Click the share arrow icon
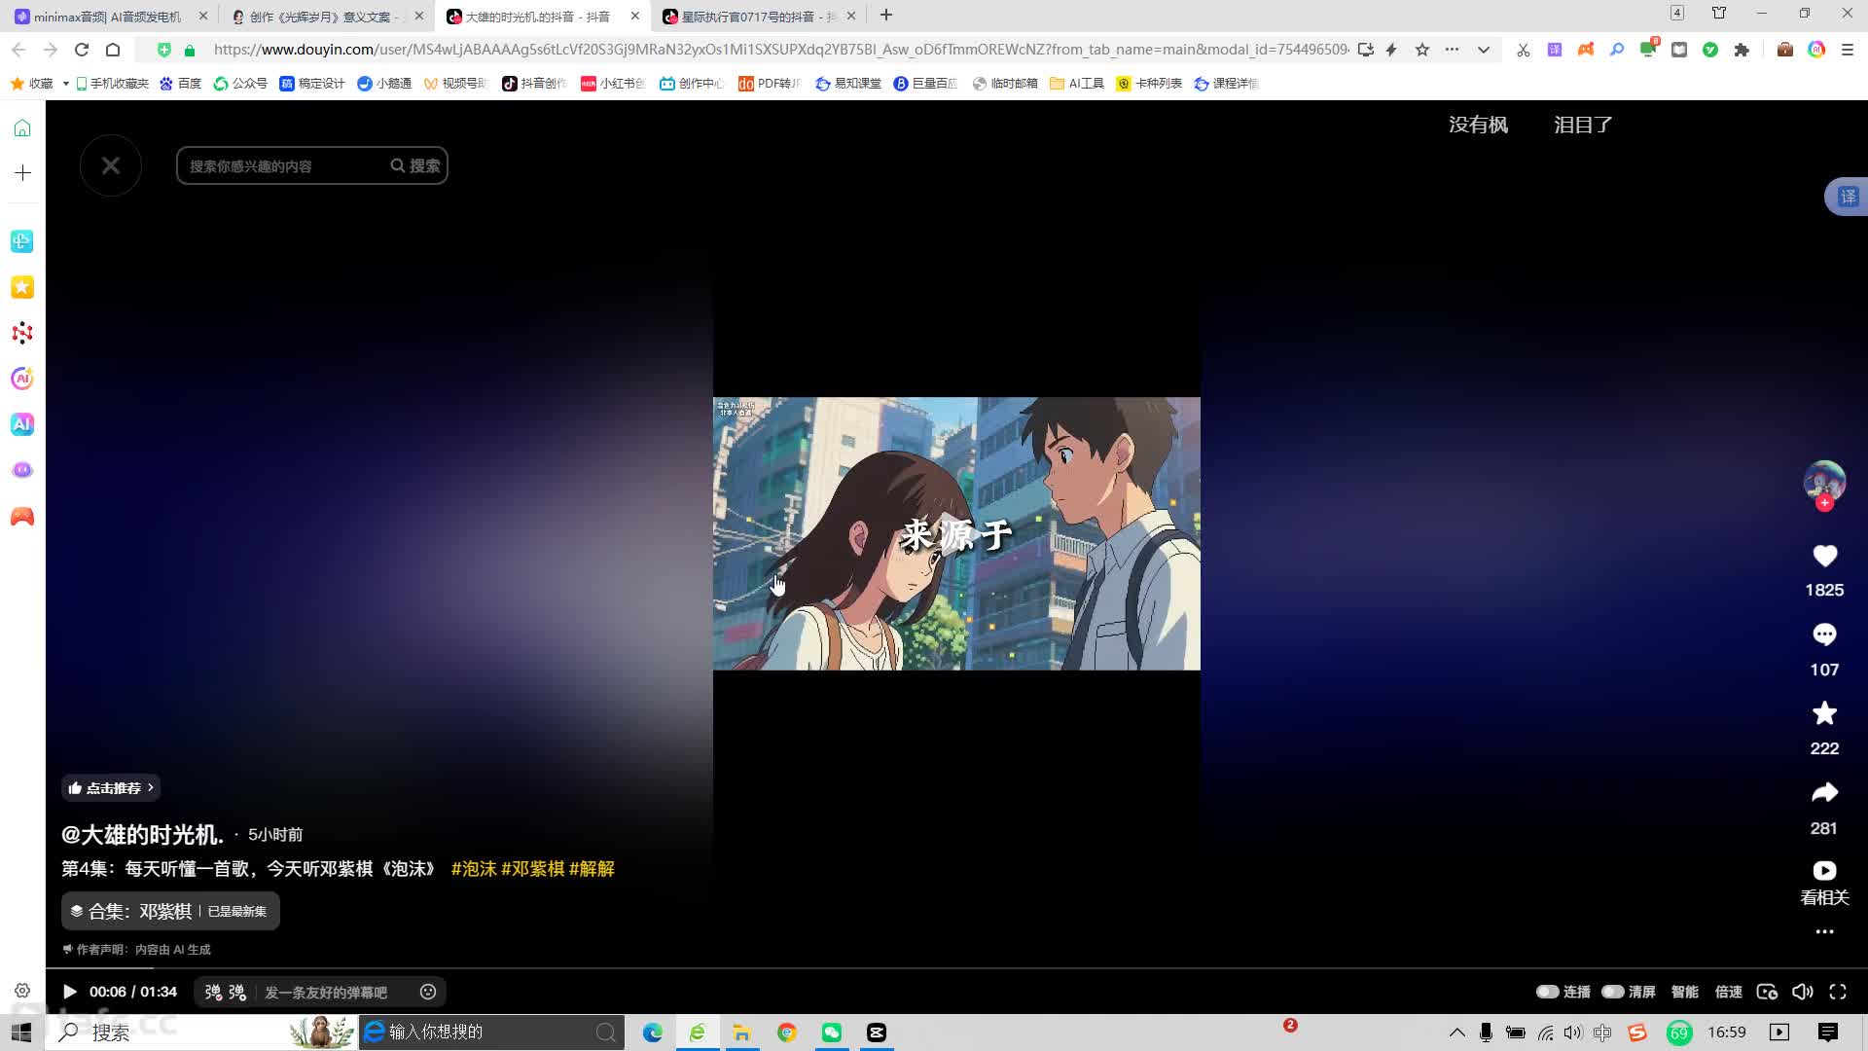 1824,793
